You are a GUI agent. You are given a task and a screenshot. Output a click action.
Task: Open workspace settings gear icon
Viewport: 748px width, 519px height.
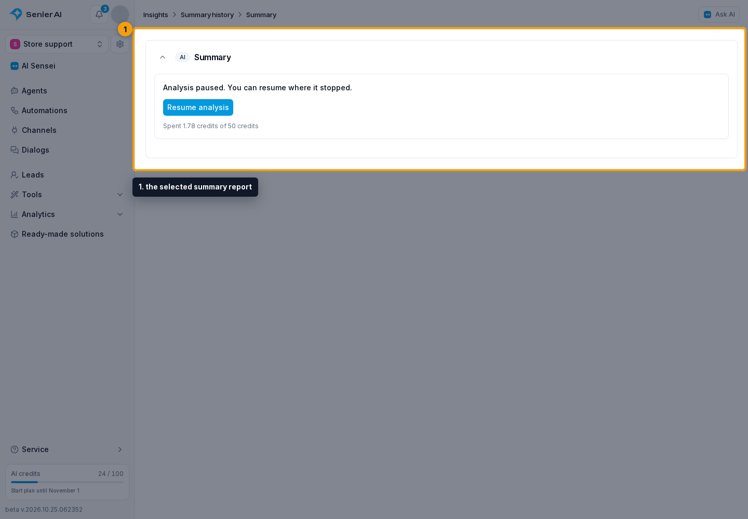pyautogui.click(x=120, y=44)
